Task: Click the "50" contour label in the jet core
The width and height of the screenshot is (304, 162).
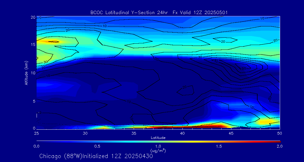Action: pyautogui.click(x=244, y=69)
